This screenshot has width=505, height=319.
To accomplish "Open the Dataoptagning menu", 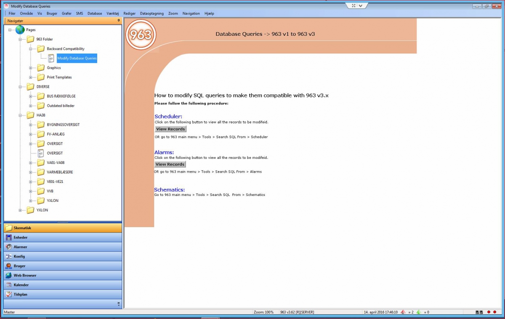I will click(x=152, y=13).
